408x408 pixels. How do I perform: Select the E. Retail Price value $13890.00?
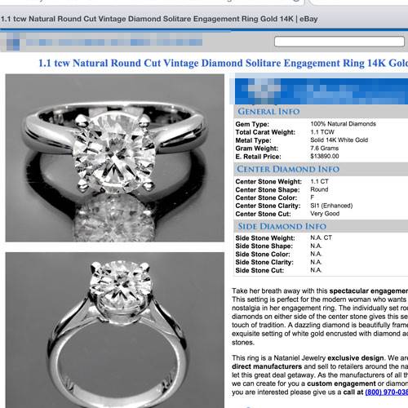325,157
